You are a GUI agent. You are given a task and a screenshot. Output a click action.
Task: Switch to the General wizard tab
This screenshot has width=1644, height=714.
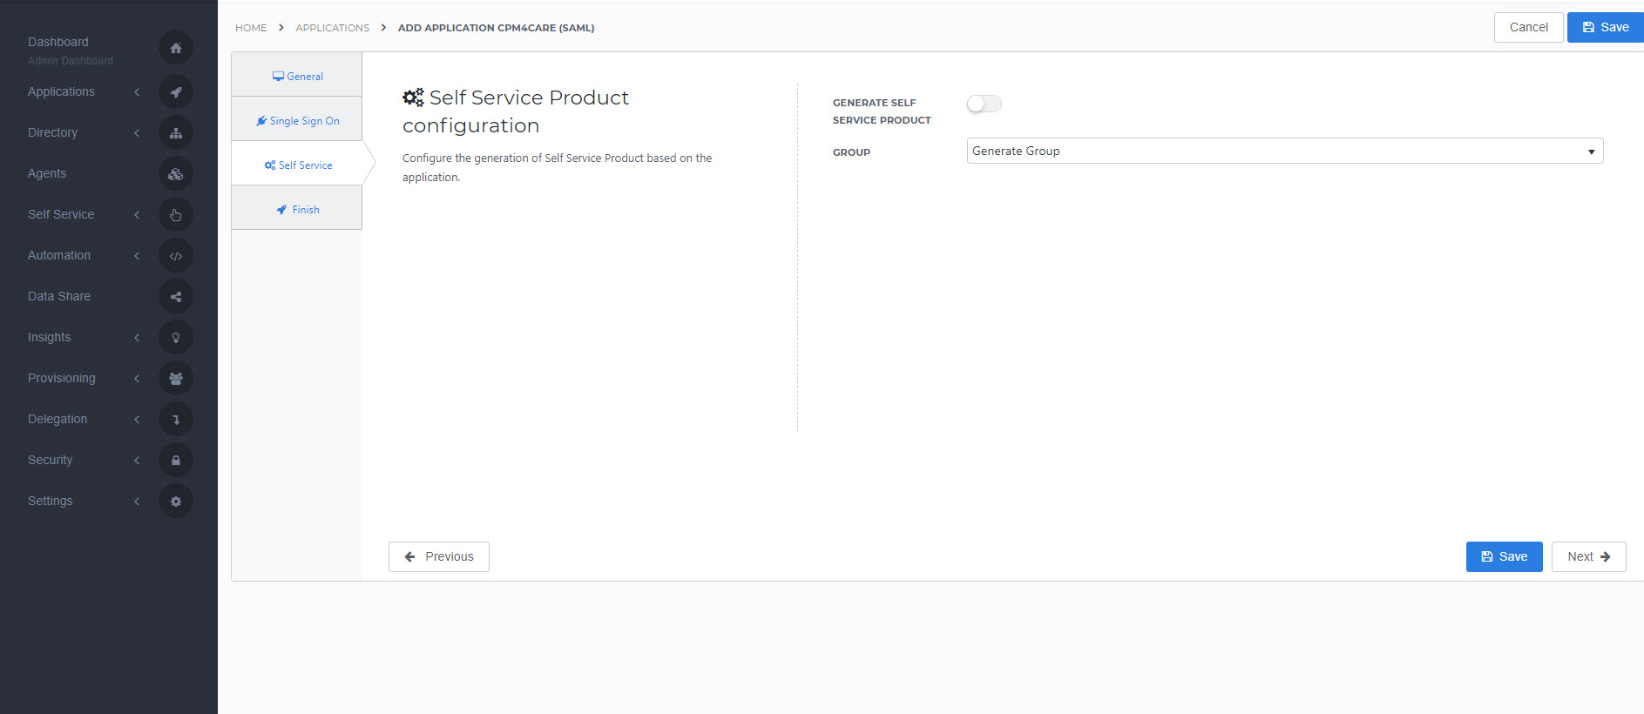[297, 76]
